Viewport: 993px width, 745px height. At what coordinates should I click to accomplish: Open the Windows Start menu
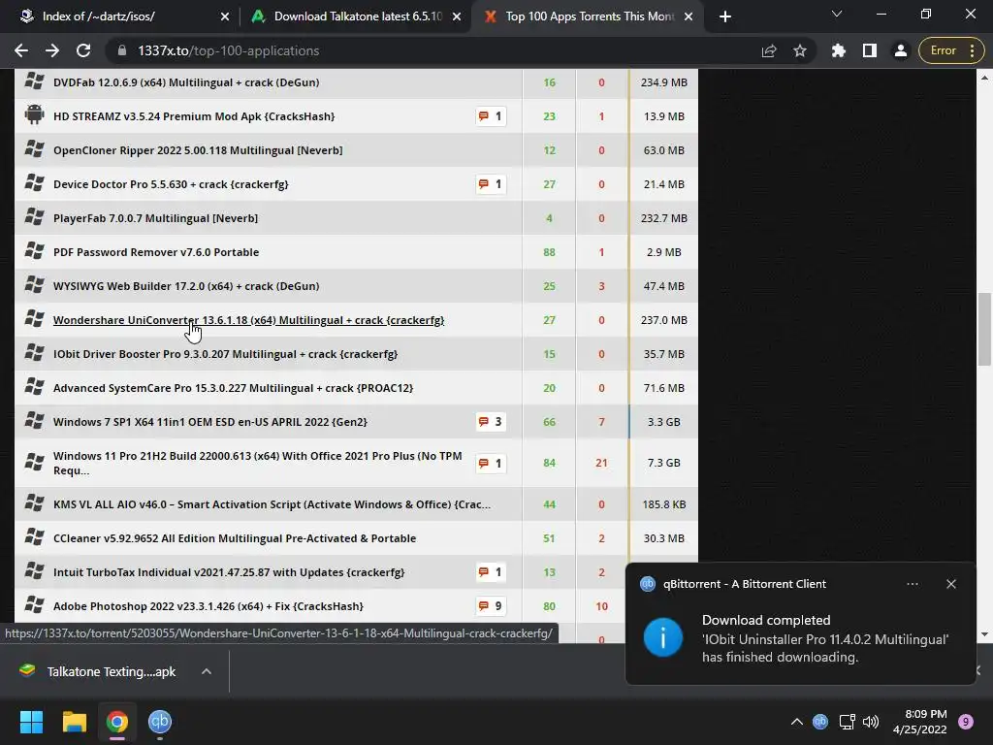[x=32, y=722]
